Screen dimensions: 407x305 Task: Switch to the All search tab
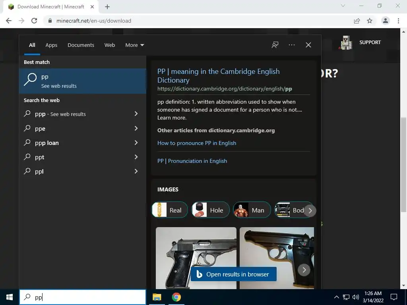(x=32, y=45)
